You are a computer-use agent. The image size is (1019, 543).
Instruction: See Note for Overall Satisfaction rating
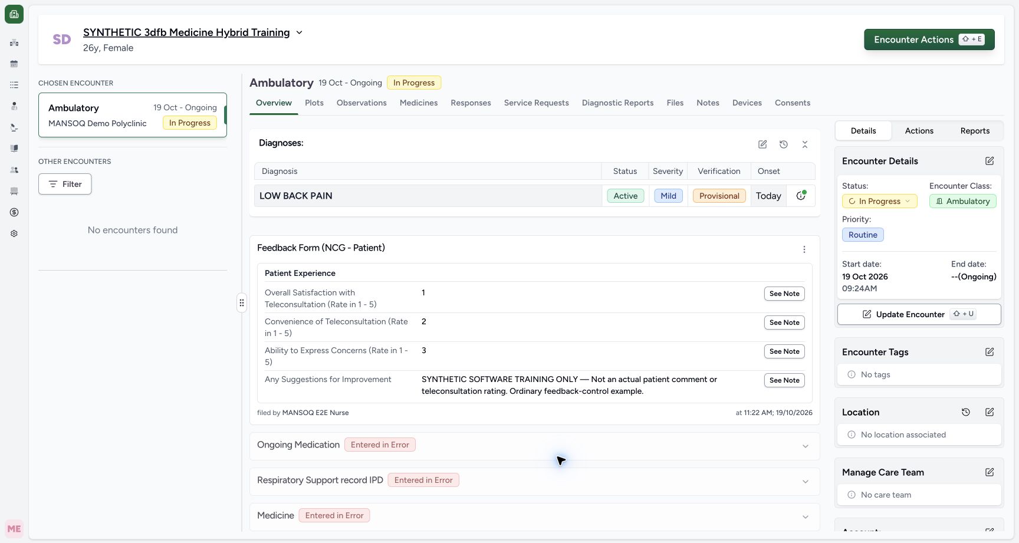coord(784,294)
